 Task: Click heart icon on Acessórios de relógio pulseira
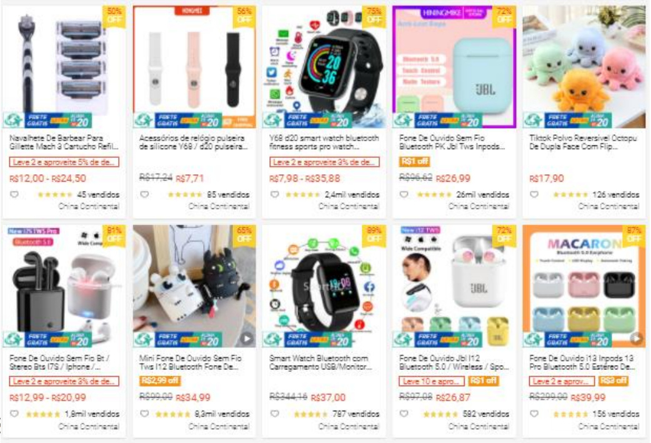pyautogui.click(x=144, y=195)
